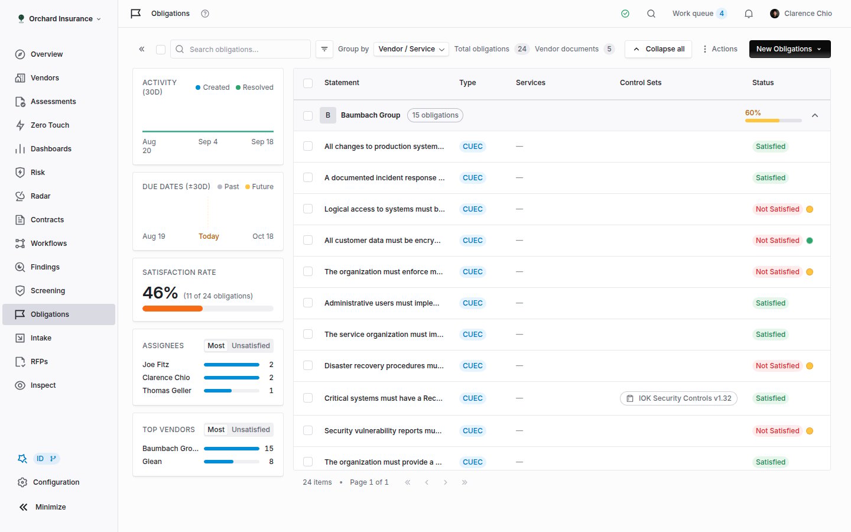Open the Clarence Chio user menu
The width and height of the screenshot is (851, 532).
(801, 14)
